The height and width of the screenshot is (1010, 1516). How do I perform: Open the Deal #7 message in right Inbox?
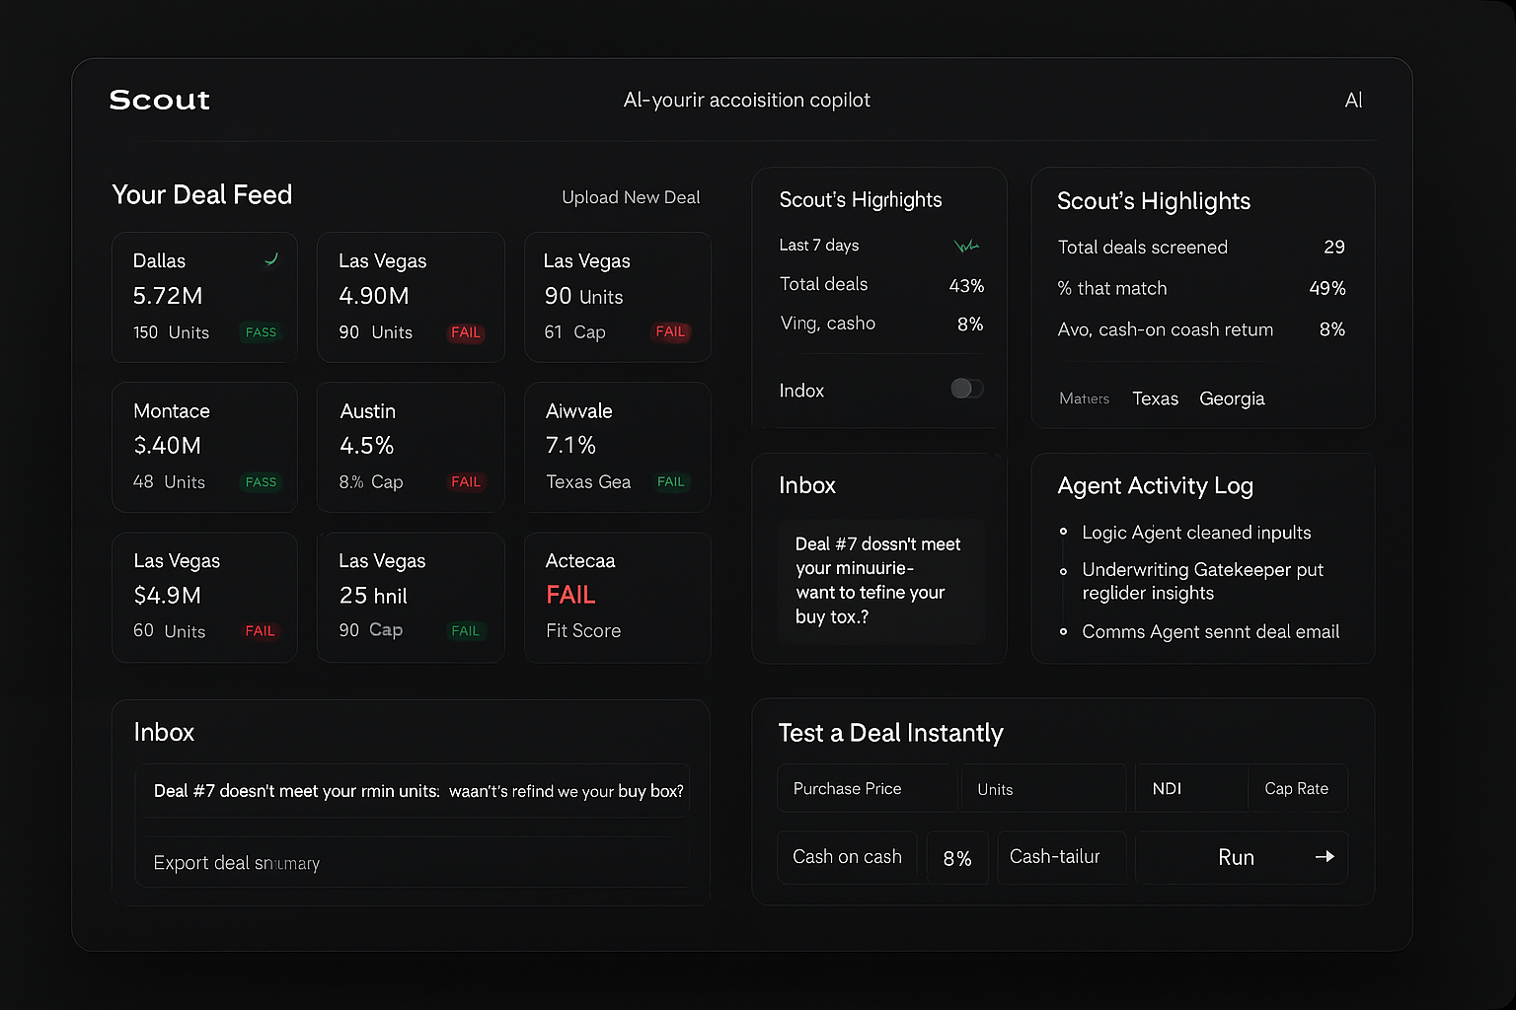click(879, 581)
